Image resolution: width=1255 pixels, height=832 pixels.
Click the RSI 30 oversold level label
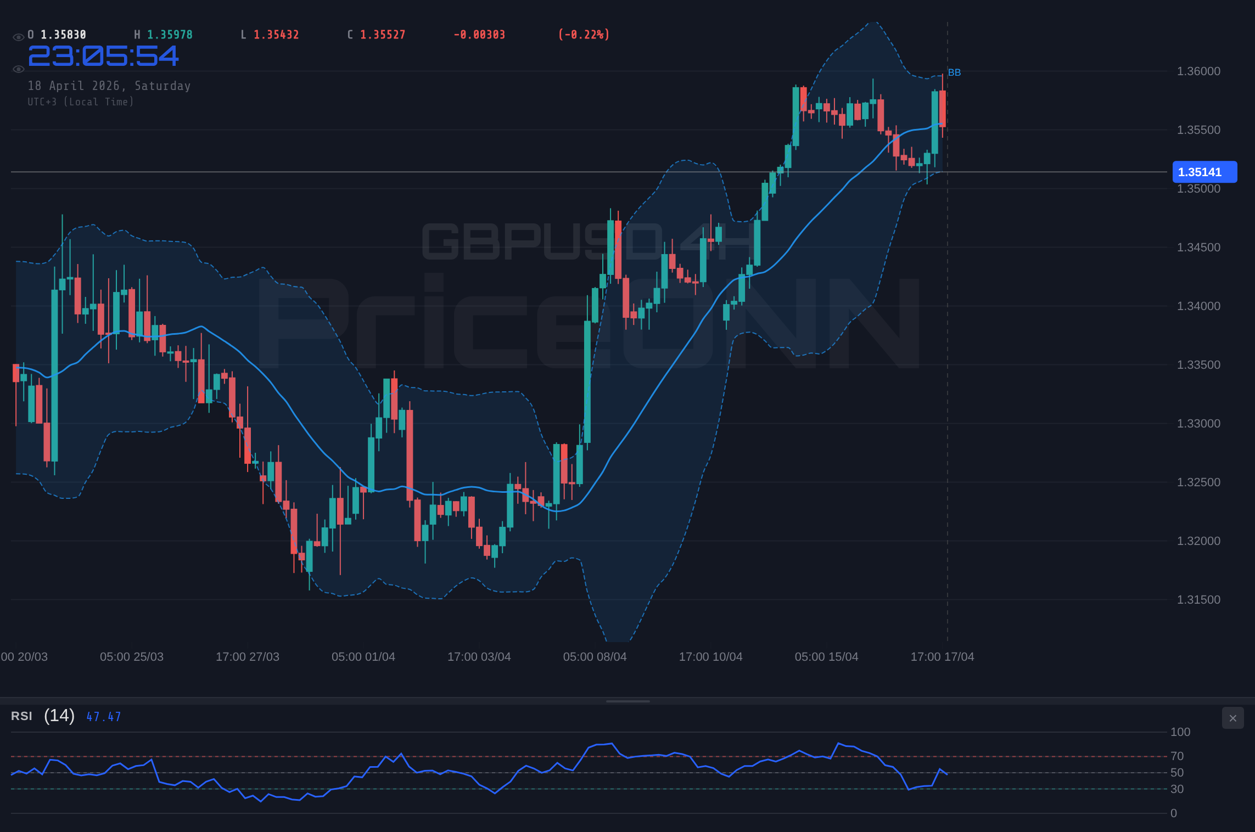tap(1177, 789)
